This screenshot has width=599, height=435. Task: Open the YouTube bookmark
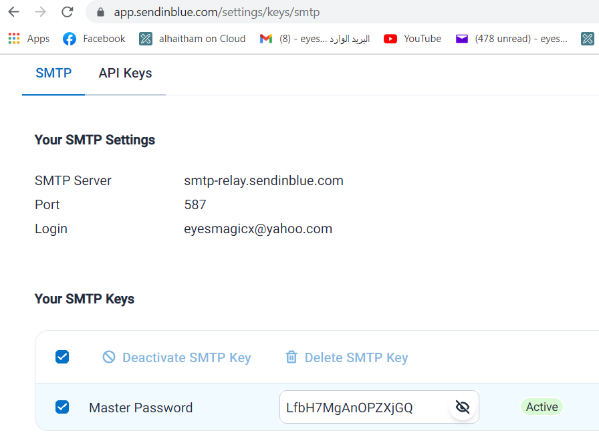pos(412,39)
